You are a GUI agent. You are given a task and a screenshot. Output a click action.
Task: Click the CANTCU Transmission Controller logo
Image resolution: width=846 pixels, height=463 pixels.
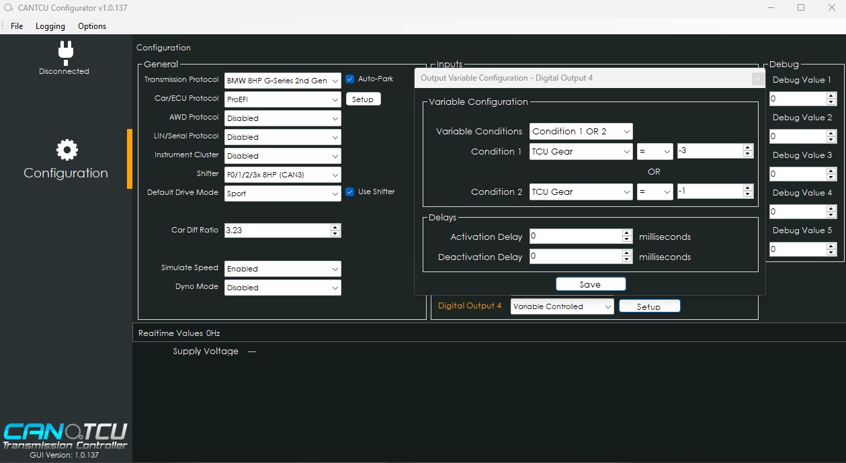coord(65,435)
